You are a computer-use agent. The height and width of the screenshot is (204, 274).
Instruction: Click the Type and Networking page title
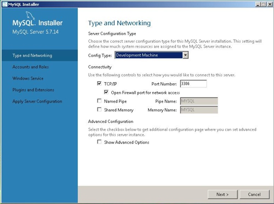point(119,23)
